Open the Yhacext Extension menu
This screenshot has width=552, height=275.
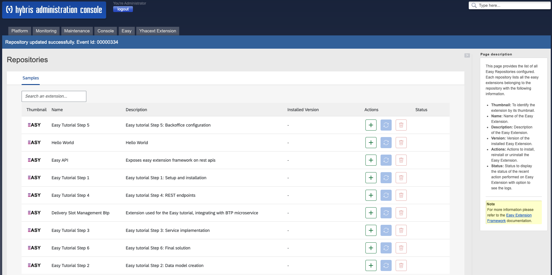[158, 31]
